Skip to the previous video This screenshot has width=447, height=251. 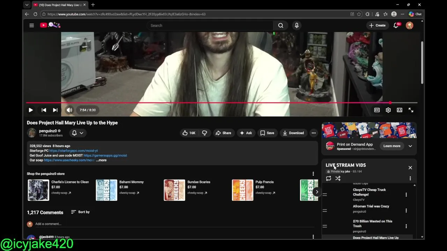coord(44,110)
